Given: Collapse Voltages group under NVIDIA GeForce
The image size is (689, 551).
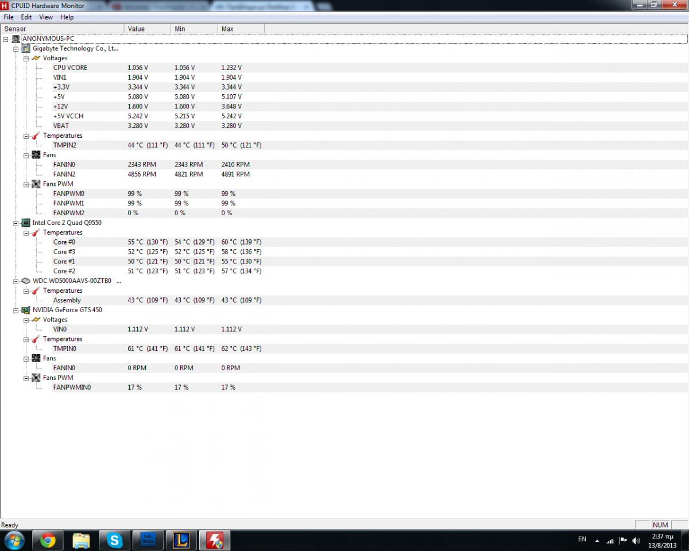Looking at the screenshot, I should [26, 320].
